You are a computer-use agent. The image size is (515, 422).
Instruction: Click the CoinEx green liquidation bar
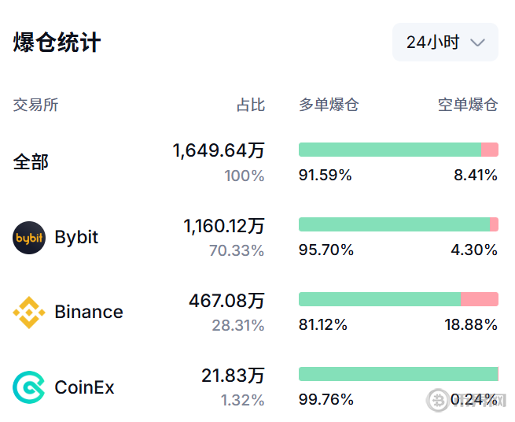point(398,374)
